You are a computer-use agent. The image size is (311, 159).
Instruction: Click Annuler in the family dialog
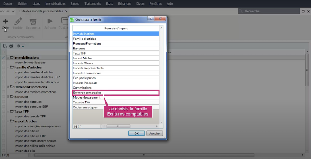coord(155,134)
